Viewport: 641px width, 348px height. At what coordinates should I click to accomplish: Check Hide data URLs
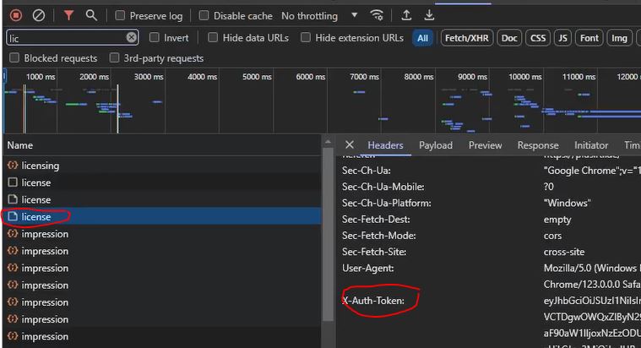coord(213,38)
